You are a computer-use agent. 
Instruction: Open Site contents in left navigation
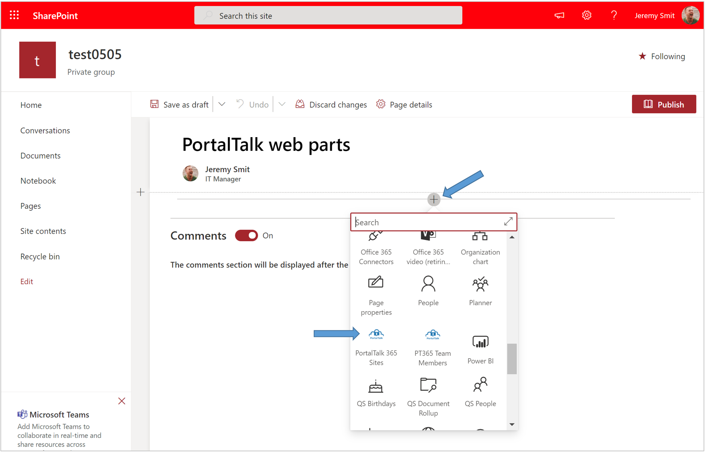[x=43, y=231]
